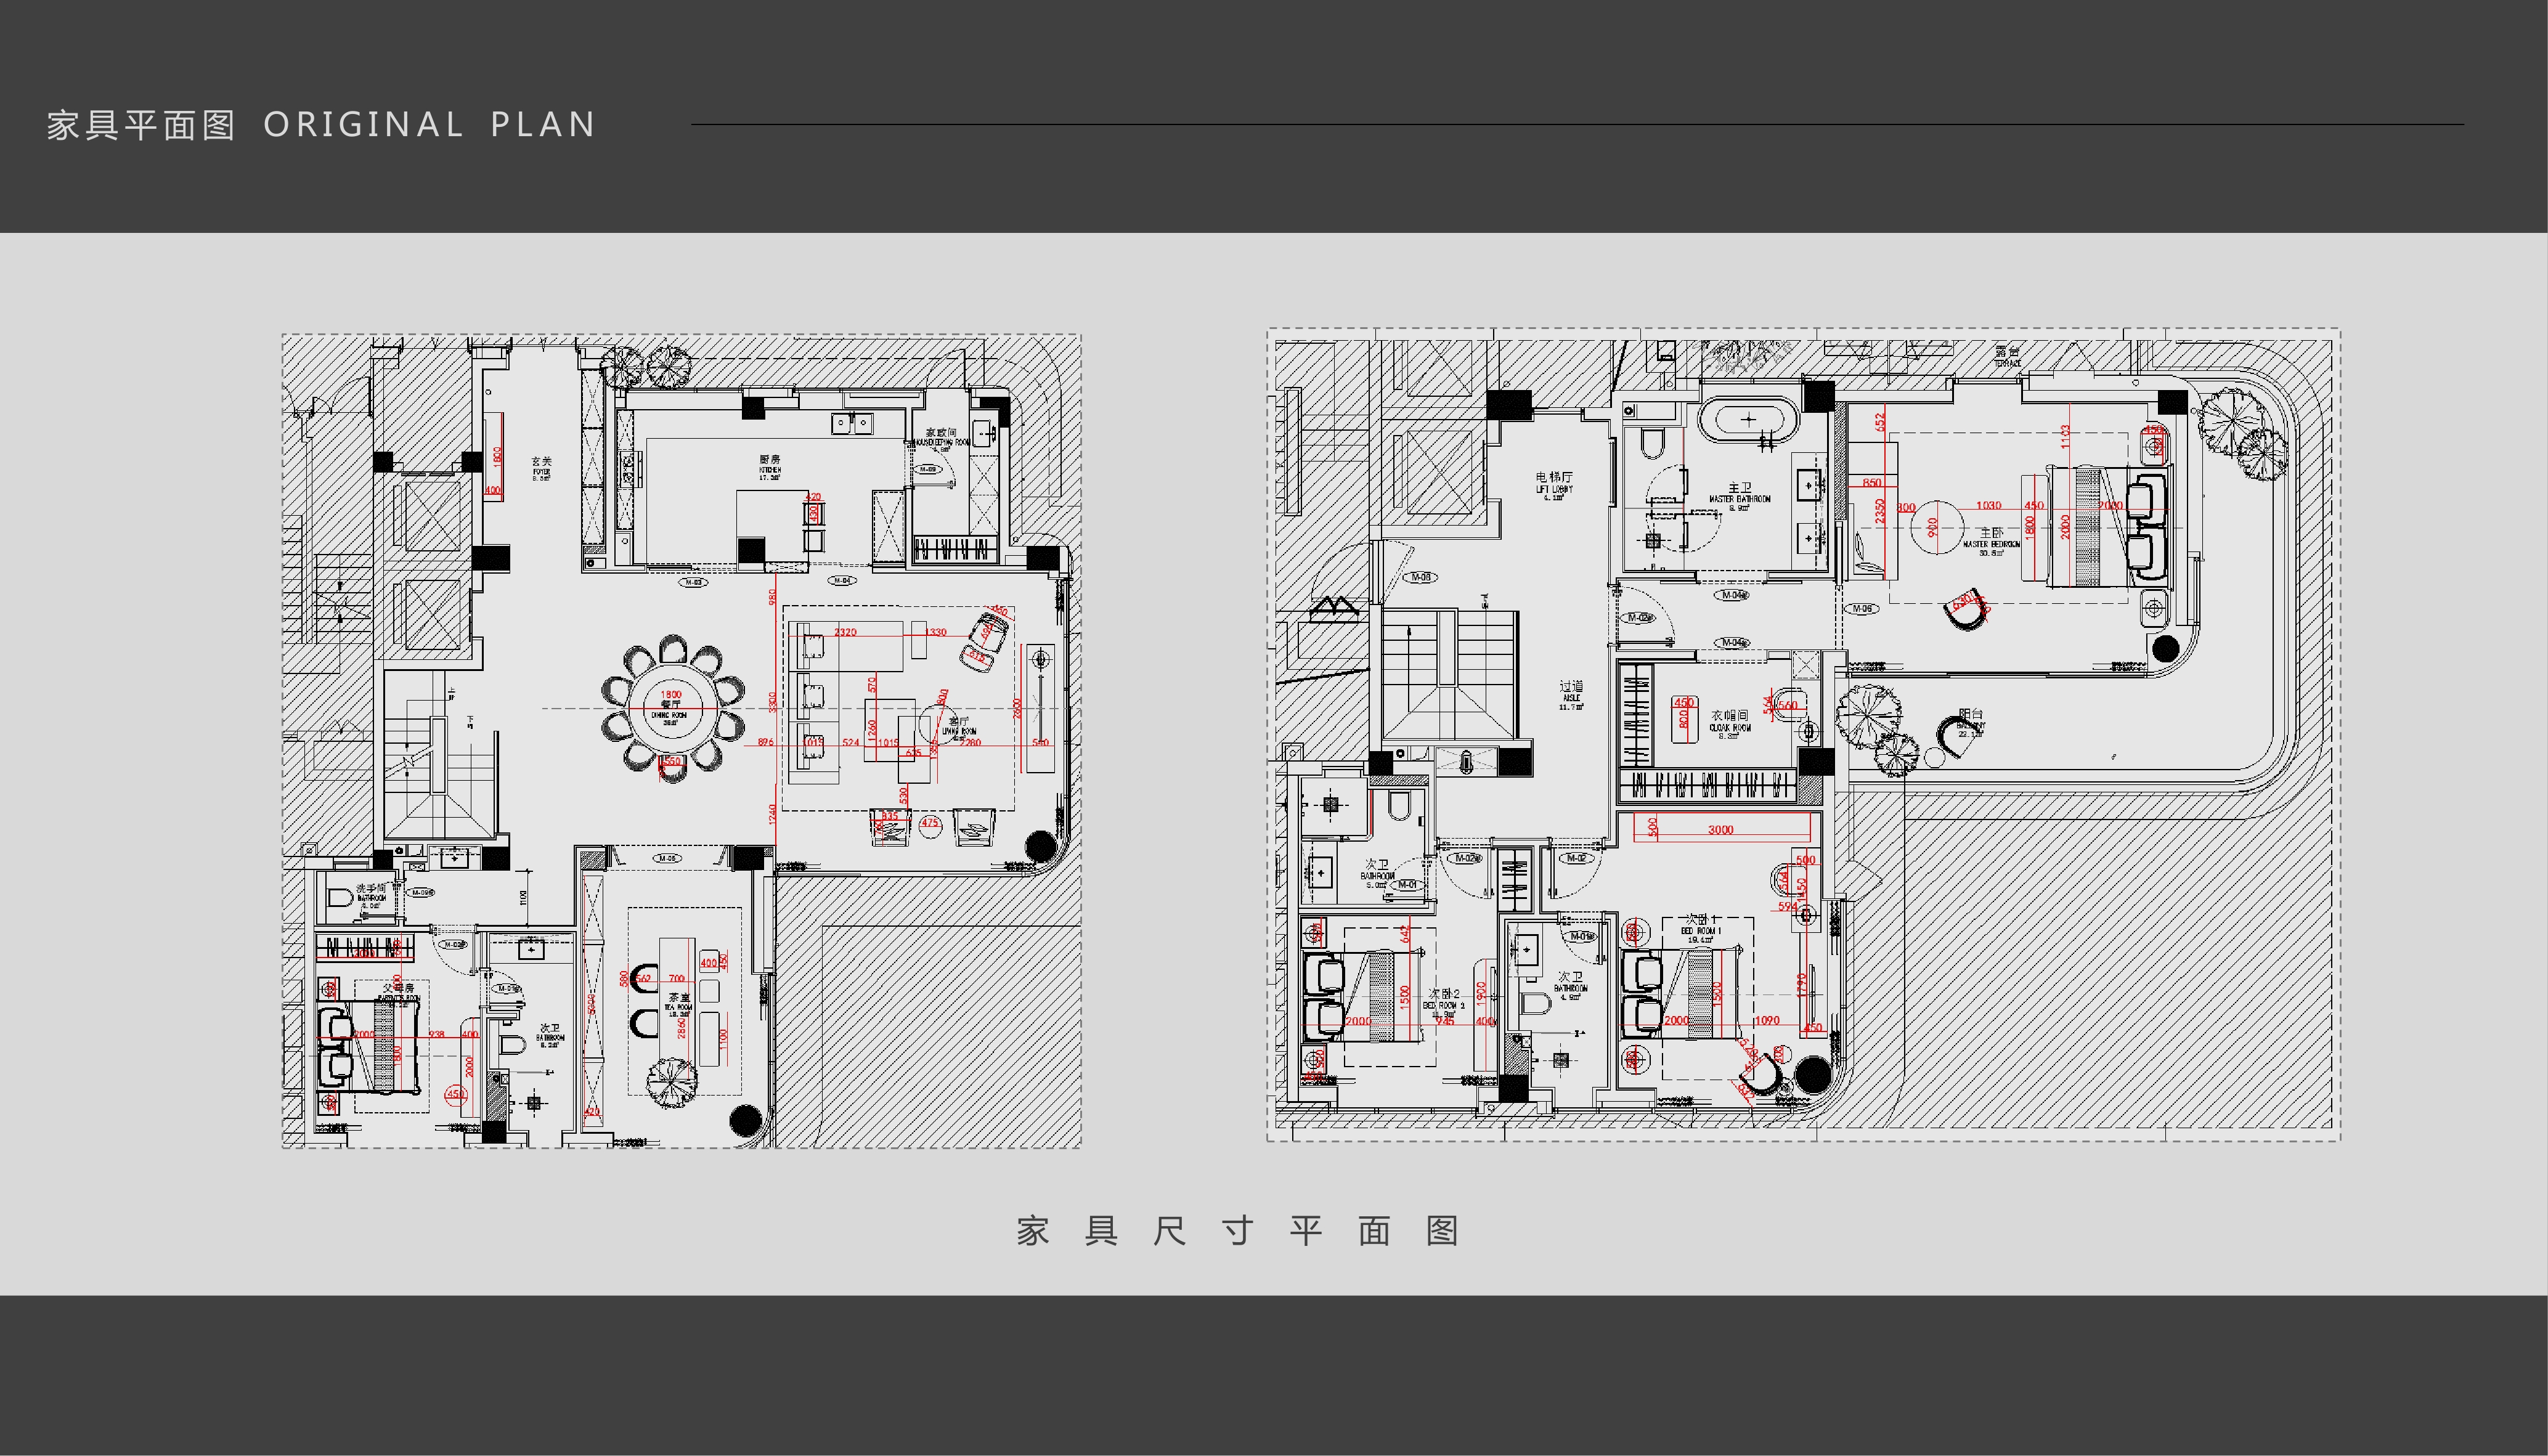The width and height of the screenshot is (2548, 1456).
Task: Click the M-05 door tag above tea room
Action: pos(667,858)
